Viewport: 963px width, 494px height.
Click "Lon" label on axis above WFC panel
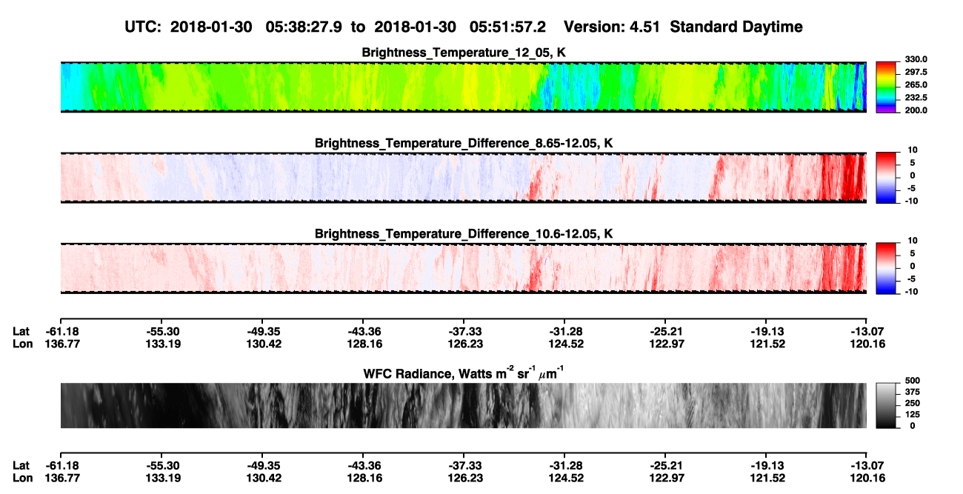23,344
